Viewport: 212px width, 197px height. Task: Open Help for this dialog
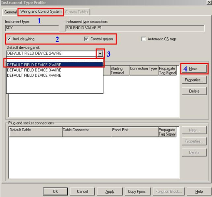tap(199, 191)
